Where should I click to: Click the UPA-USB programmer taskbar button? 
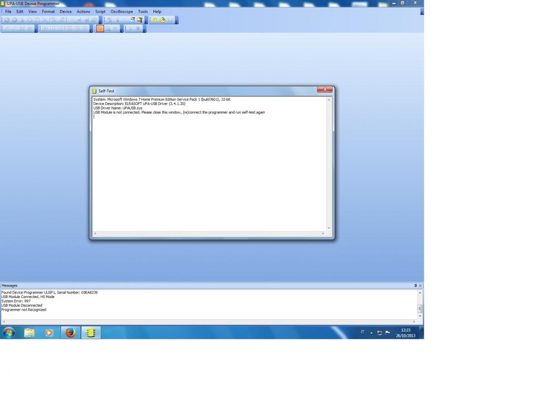click(91, 333)
